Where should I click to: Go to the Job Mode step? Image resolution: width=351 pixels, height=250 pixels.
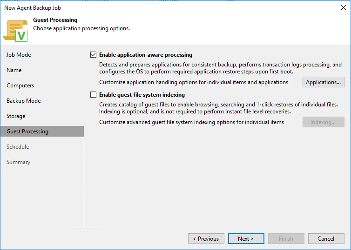click(19, 55)
